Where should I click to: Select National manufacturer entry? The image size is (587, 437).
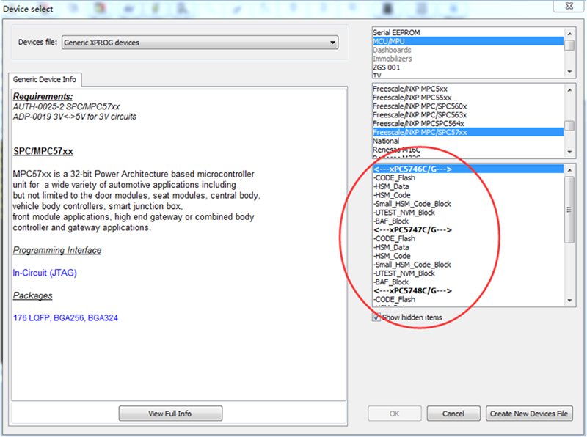tap(386, 141)
